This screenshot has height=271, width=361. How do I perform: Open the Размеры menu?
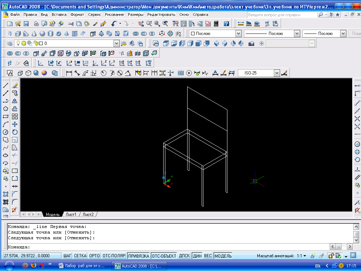136,14
